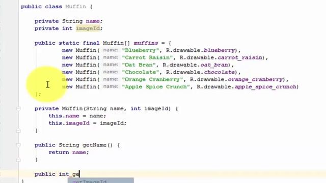Click name: parameter hint on Blueberry line
Viewport: 326px width, 183px height.
pyautogui.click(x=111, y=50)
